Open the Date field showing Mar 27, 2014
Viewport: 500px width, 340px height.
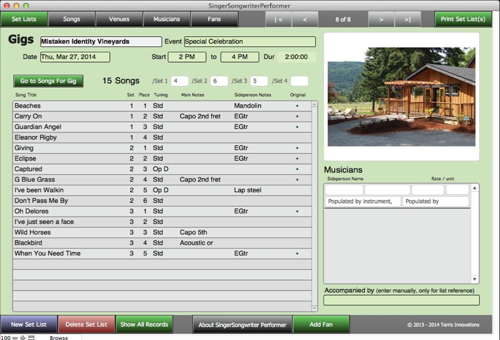pyautogui.click(x=75, y=57)
